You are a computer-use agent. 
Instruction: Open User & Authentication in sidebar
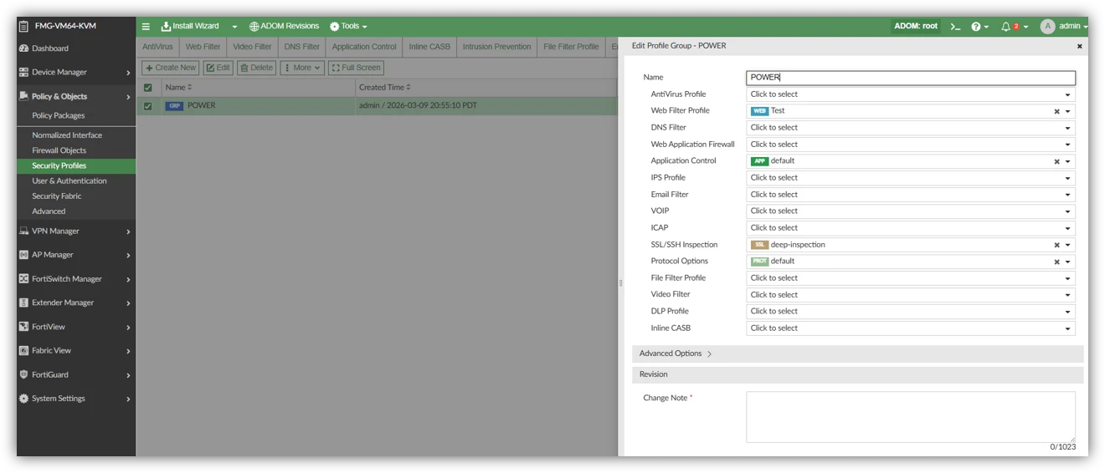click(69, 181)
